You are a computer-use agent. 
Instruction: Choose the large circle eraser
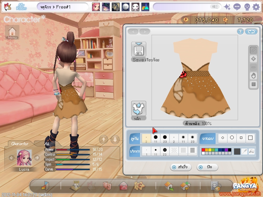[232, 138]
